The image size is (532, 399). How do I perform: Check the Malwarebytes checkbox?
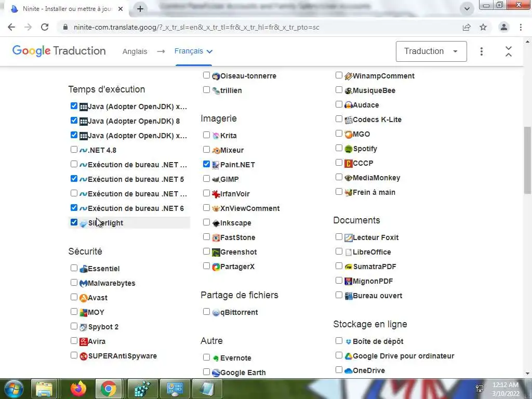point(74,282)
